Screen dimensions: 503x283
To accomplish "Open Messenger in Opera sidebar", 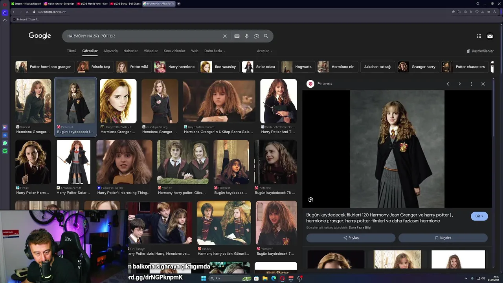I will pos(5,135).
